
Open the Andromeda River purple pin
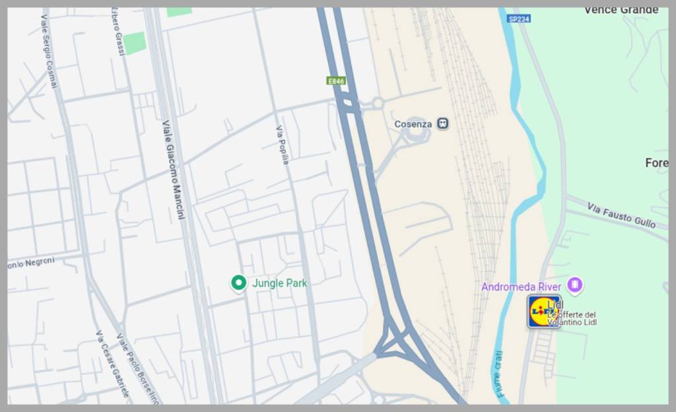[x=575, y=285]
